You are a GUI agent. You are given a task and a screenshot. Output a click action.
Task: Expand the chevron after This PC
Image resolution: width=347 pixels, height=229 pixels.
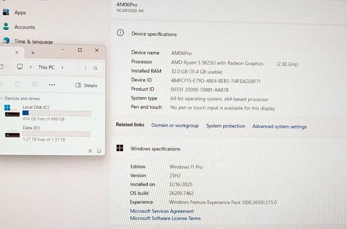pos(62,68)
